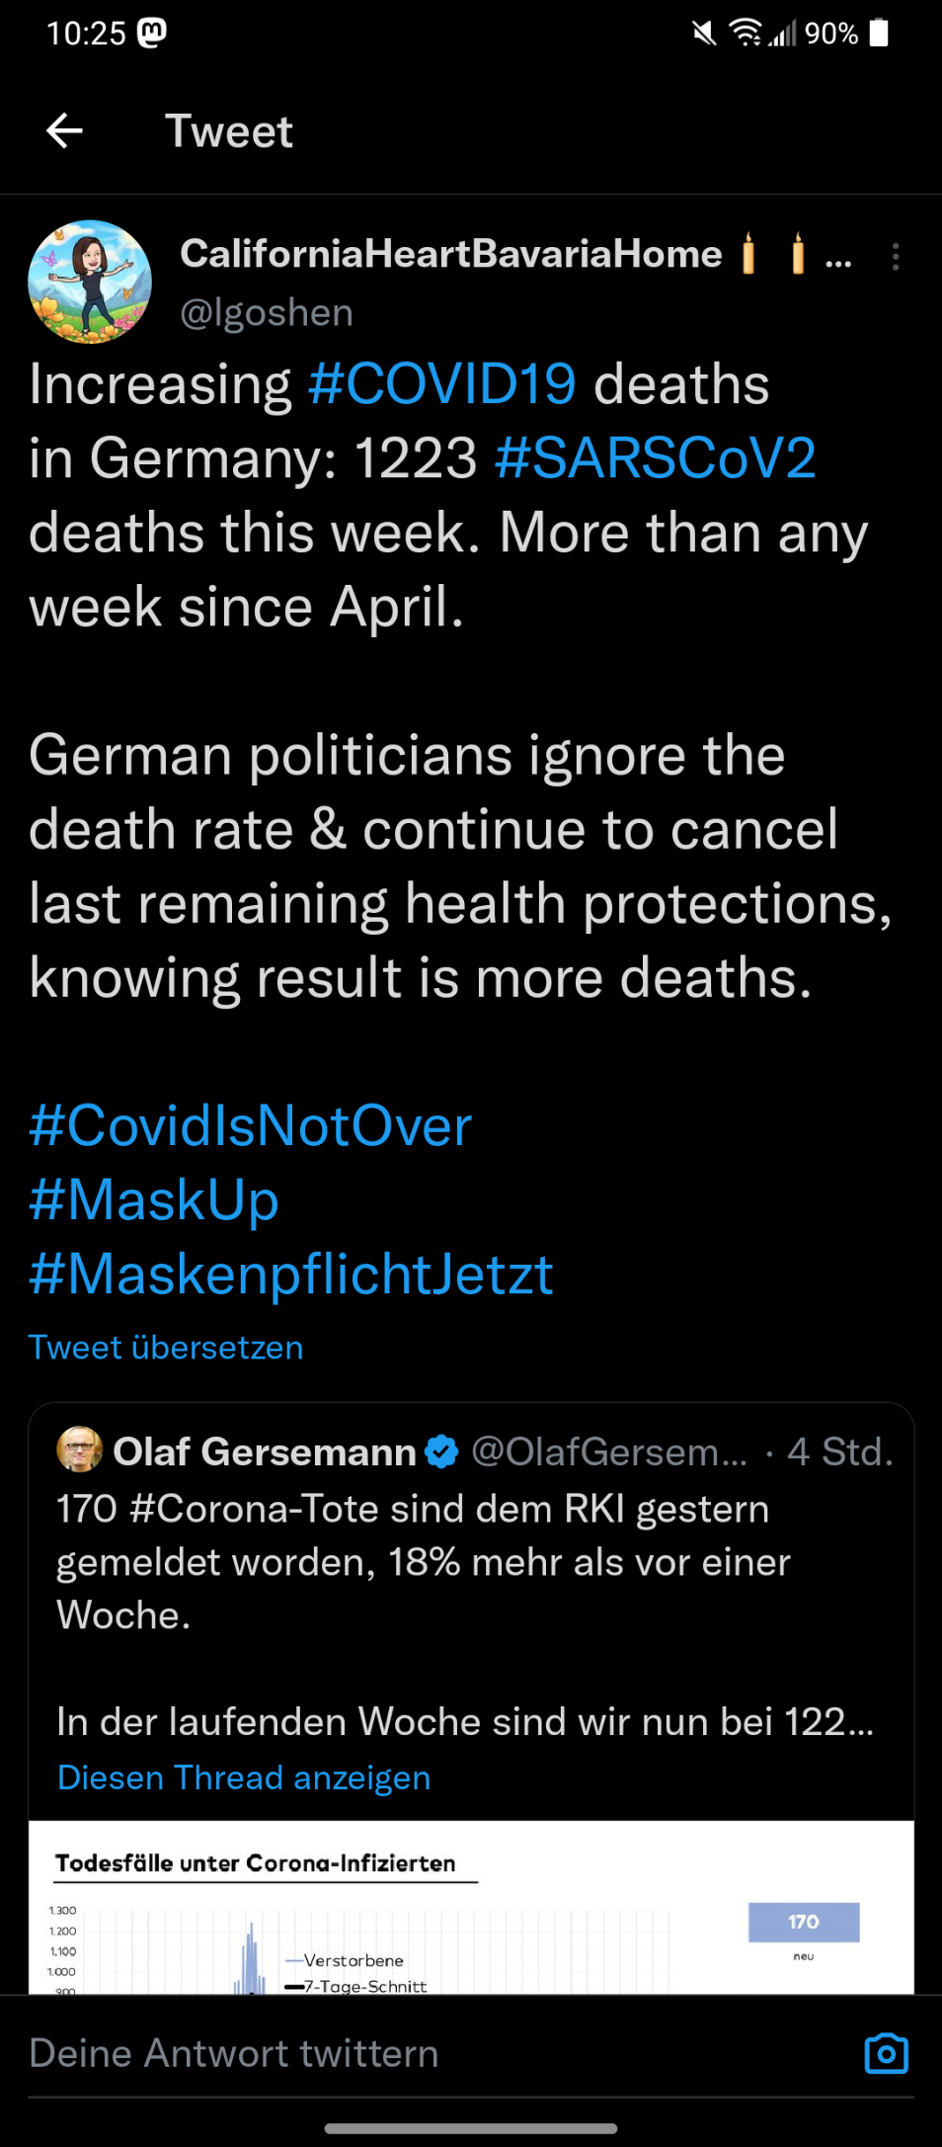Tap the @lgoshen handle
The image size is (942, 2147).
pos(267,313)
